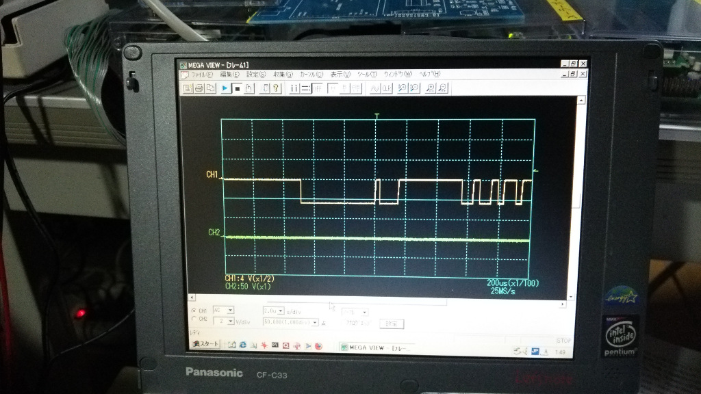Screen dimensions: 701x394
Task: Open the ツール(T) menu
Action: [x=367, y=74]
